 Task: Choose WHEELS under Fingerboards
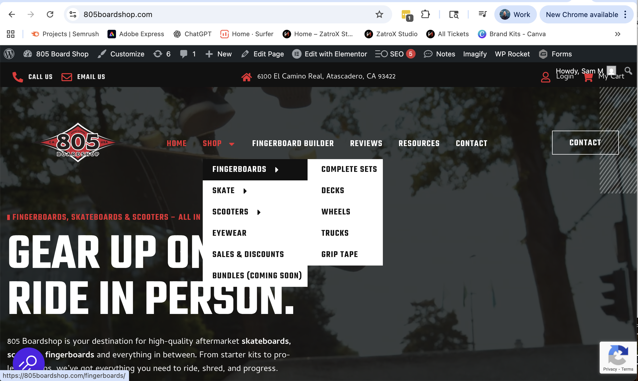[x=336, y=212]
